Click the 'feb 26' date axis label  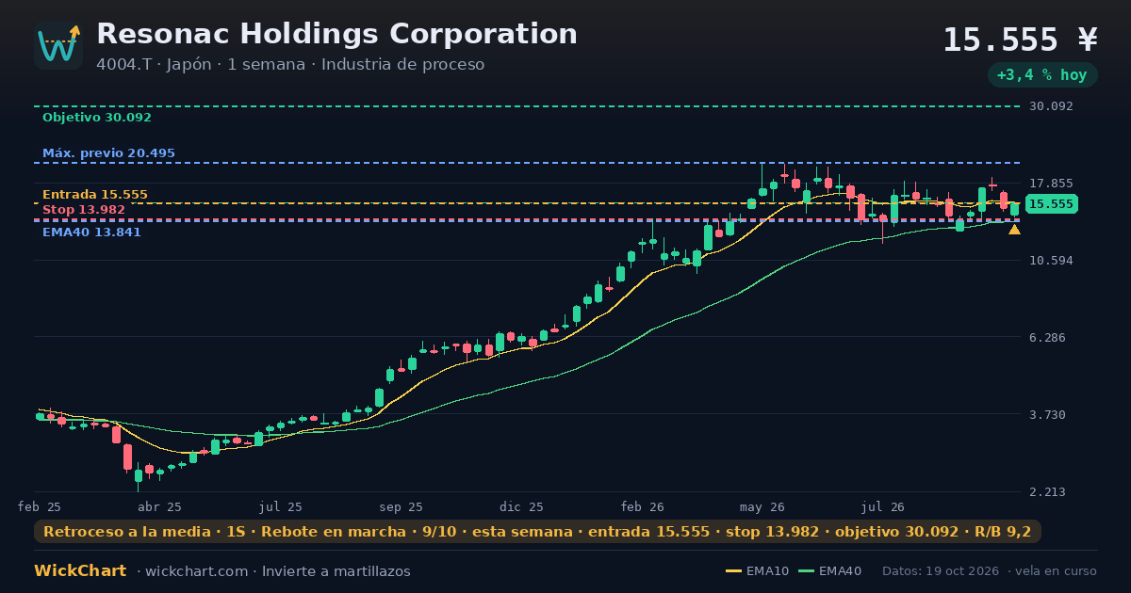click(x=643, y=506)
